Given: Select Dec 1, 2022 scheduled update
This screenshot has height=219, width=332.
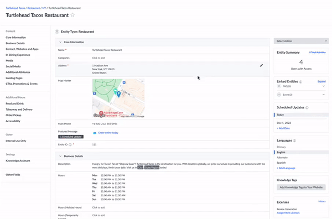Looking at the screenshot, I should pos(284,123).
